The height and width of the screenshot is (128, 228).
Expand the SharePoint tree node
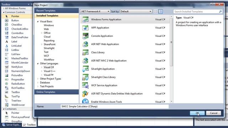[x=42, y=44]
